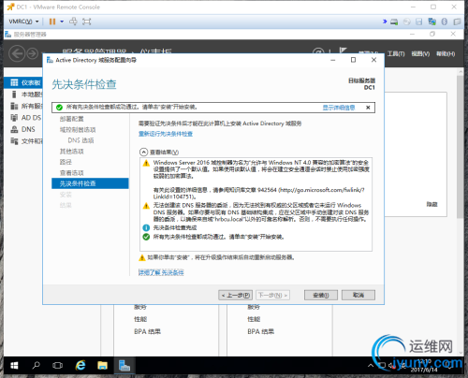Click the all servers icon in Server Manager sidebar
This screenshot has height=378, width=468.
[x=14, y=106]
